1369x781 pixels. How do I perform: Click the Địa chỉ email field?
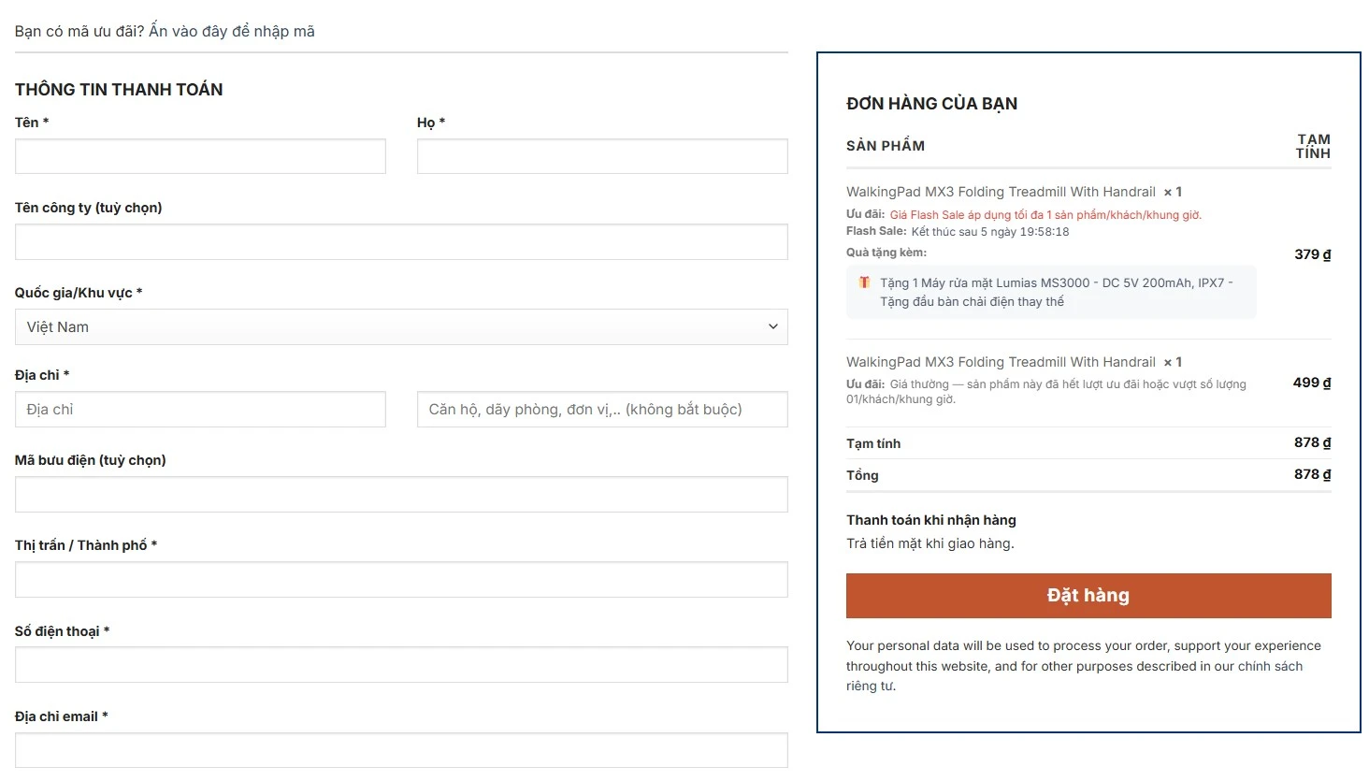click(x=401, y=750)
